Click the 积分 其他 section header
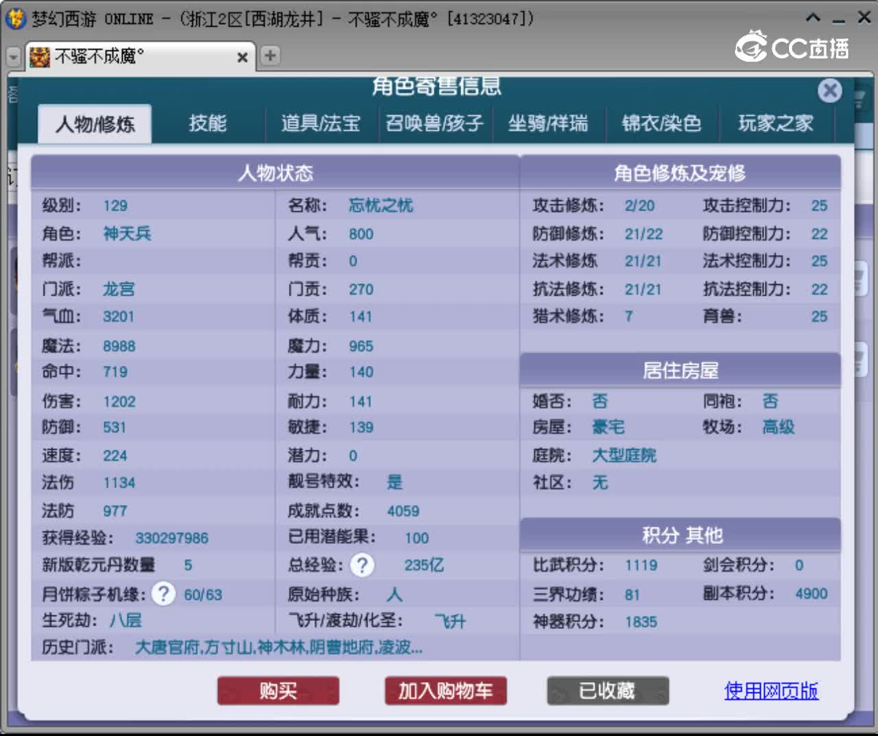This screenshot has width=878, height=736. coord(680,535)
